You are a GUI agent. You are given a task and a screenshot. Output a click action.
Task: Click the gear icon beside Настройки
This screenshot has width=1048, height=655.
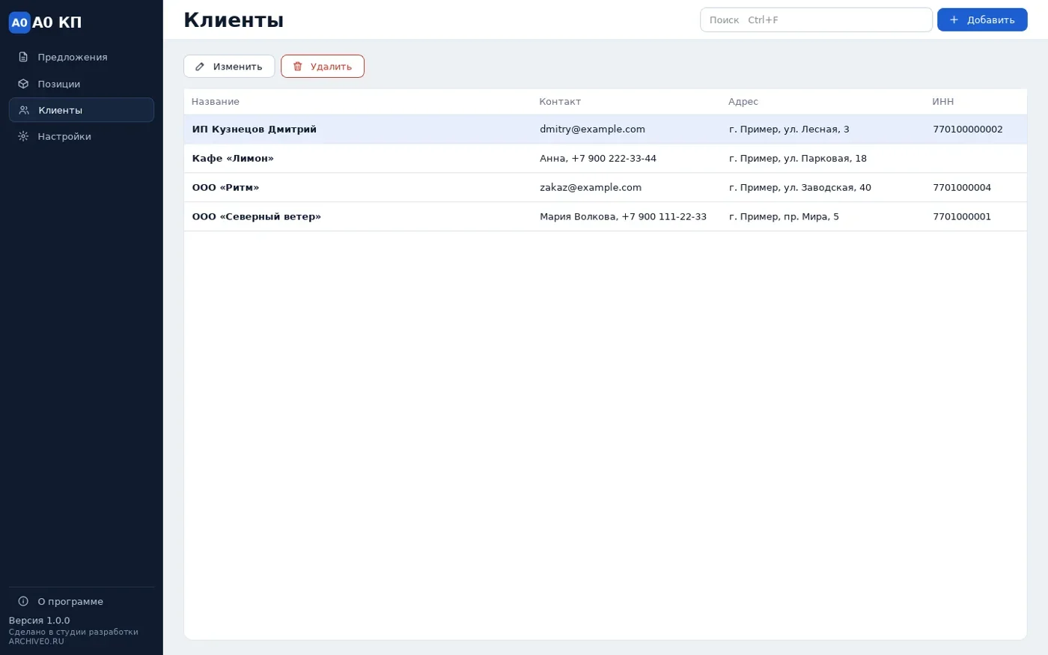[23, 136]
